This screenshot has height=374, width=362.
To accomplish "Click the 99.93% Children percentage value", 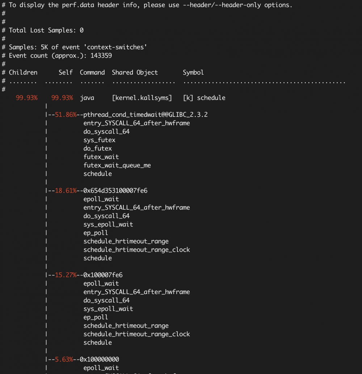I will pos(26,98).
